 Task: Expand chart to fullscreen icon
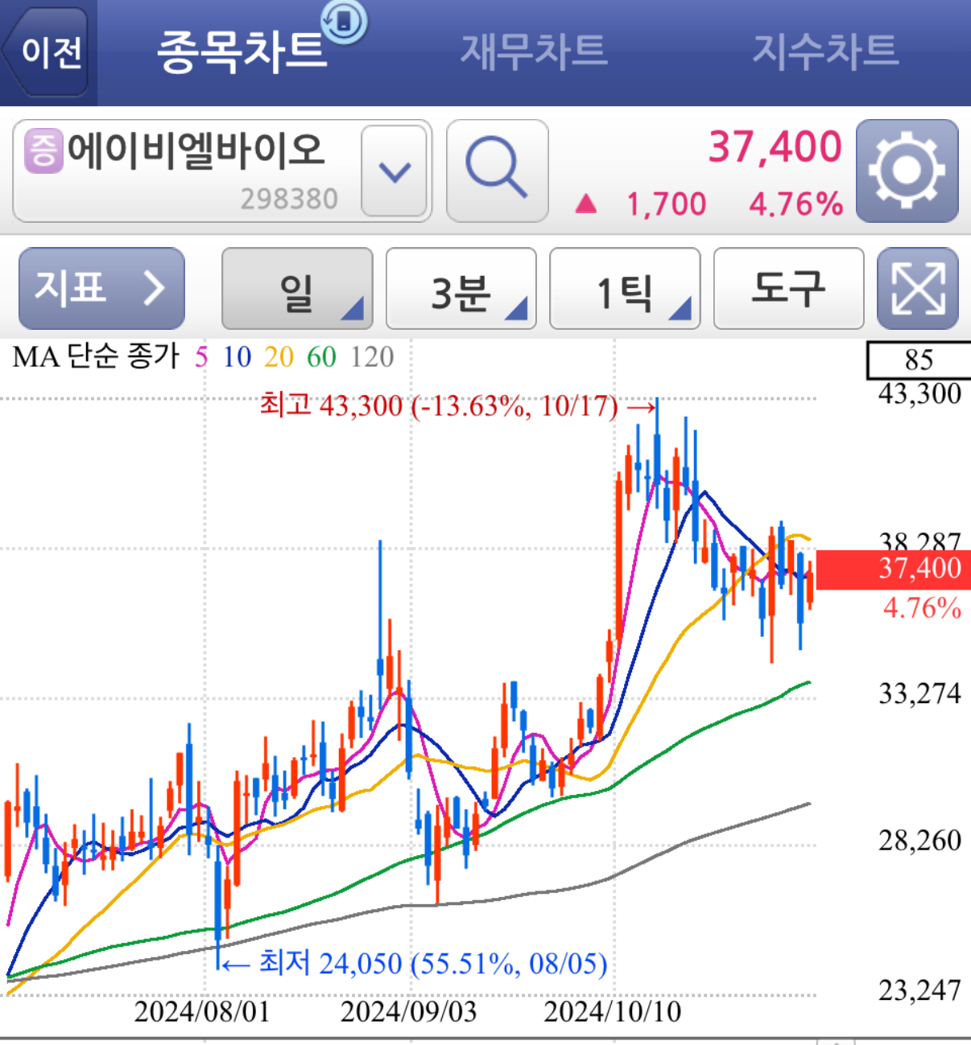918,289
